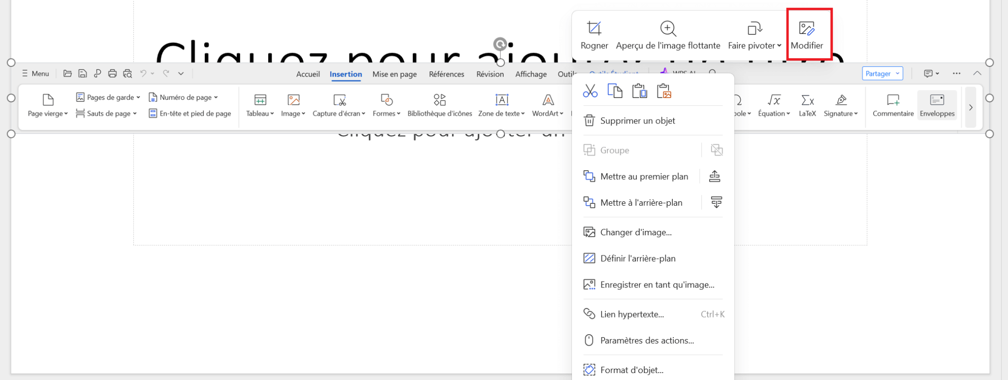Image resolution: width=1008 pixels, height=380 pixels.
Task: Paste as picture with orange clipboard icon
Action: coord(664,91)
